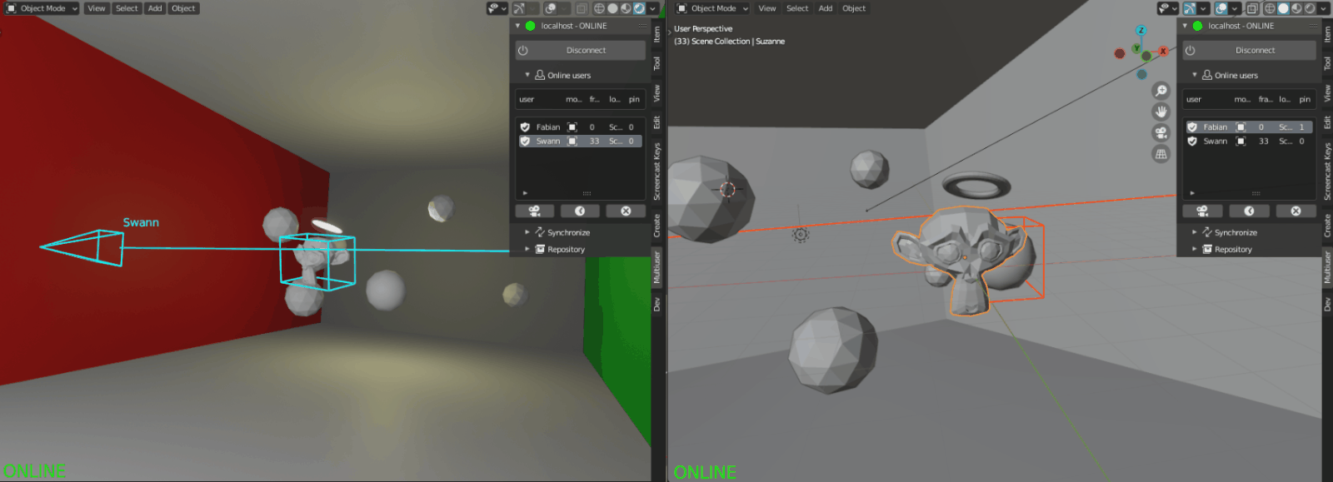
Task: Toggle X-ray in left viewport
Action: [x=582, y=8]
